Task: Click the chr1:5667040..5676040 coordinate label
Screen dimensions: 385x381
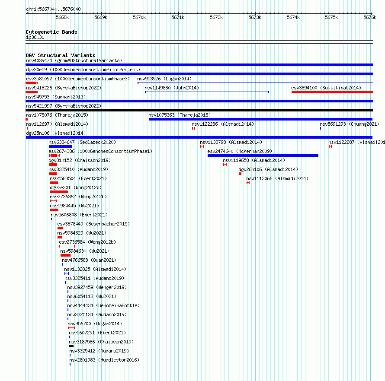Action: pos(53,9)
